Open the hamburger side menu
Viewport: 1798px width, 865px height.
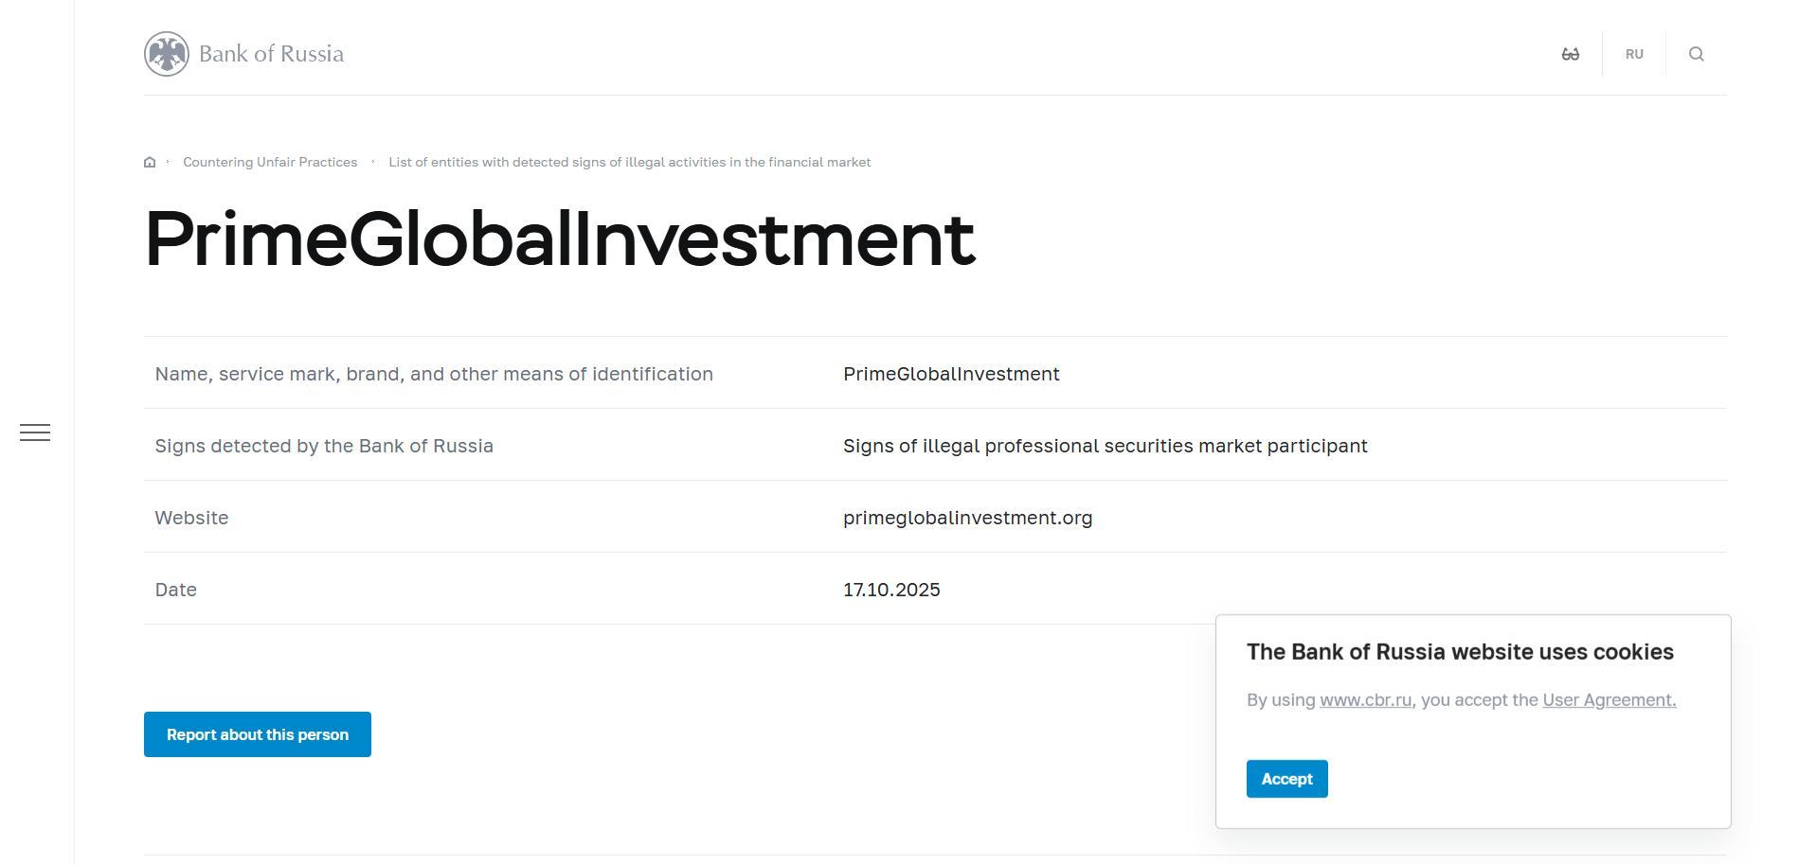tap(35, 432)
